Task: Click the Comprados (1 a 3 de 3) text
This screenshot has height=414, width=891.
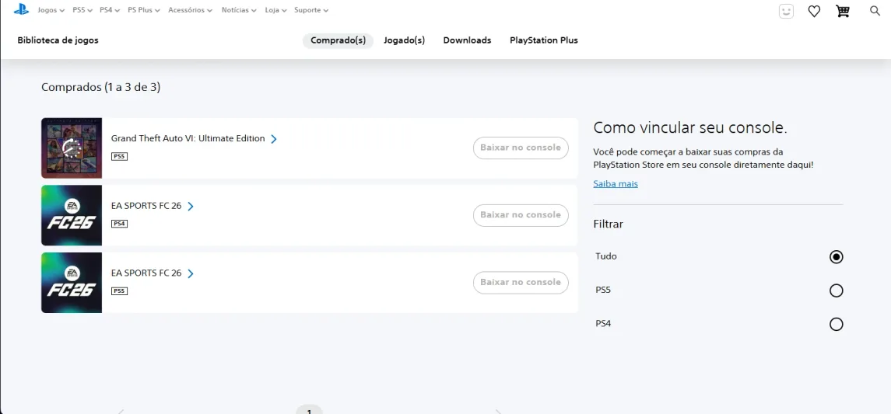Action: 100,87
